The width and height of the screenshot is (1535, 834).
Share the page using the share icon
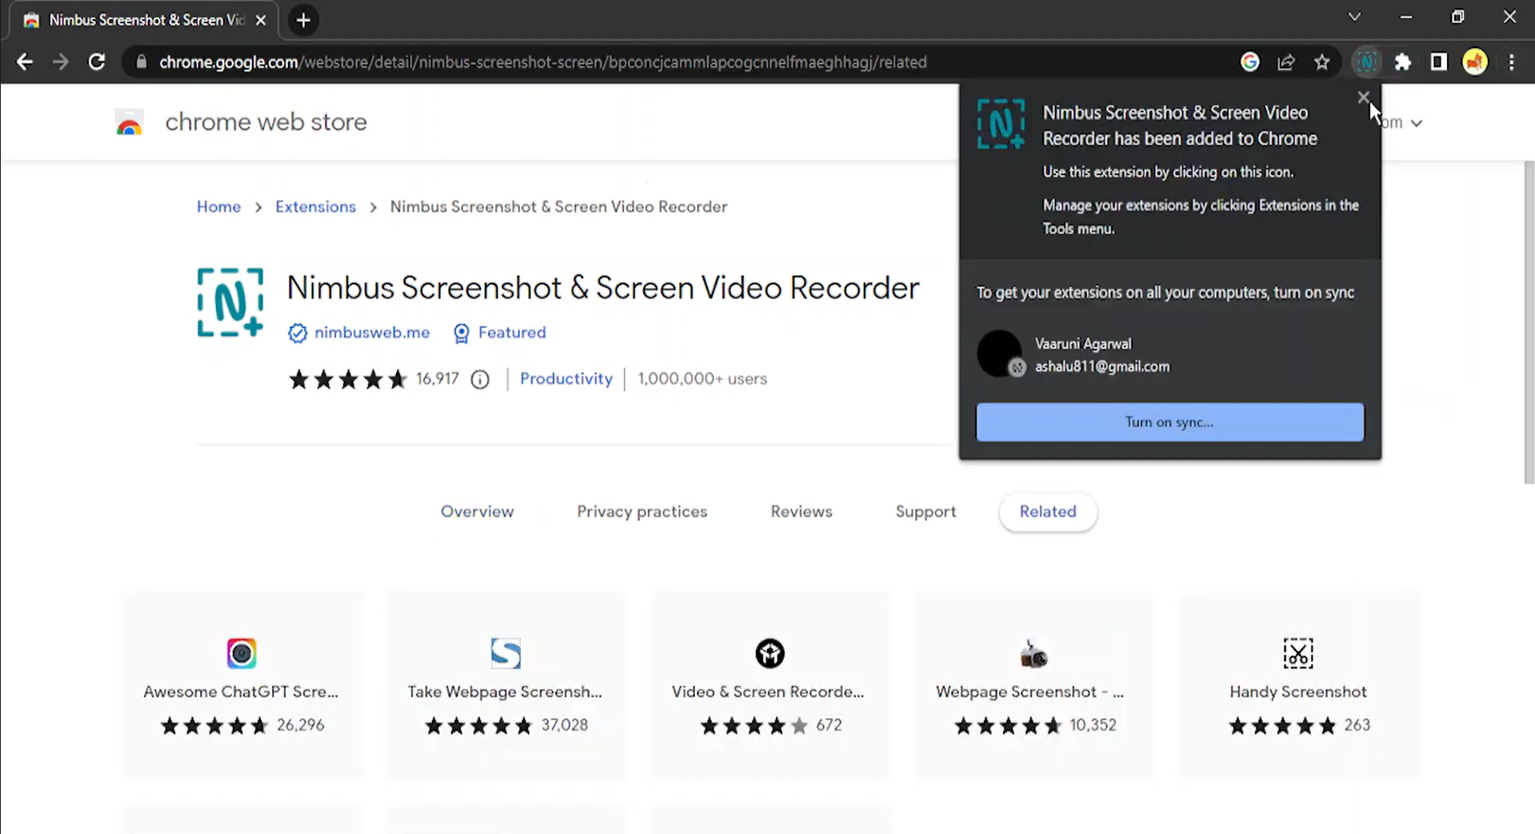[1286, 62]
